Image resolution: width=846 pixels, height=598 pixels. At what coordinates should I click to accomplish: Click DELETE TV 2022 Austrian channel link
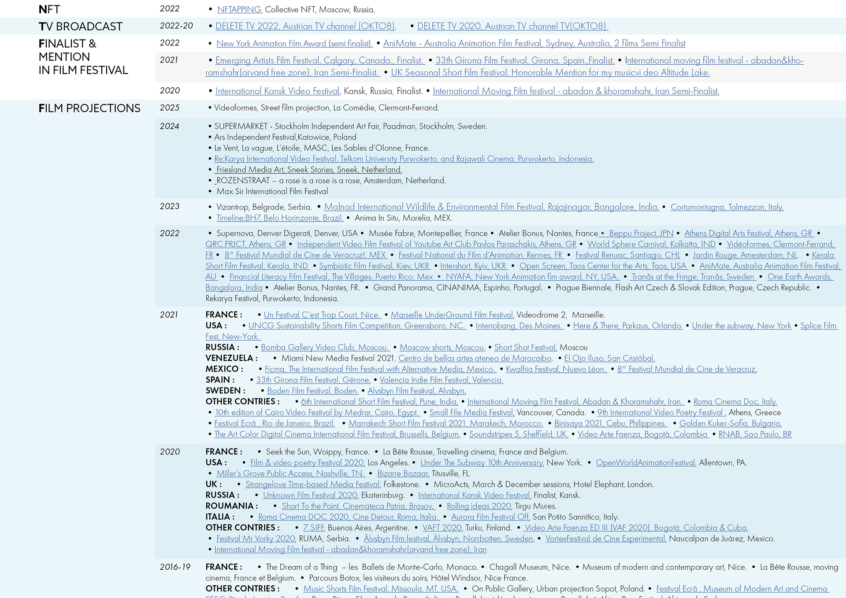click(305, 26)
